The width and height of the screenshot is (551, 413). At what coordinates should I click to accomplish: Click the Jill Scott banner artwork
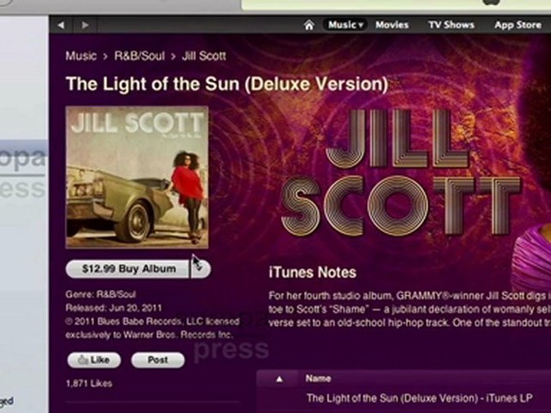(x=401, y=172)
